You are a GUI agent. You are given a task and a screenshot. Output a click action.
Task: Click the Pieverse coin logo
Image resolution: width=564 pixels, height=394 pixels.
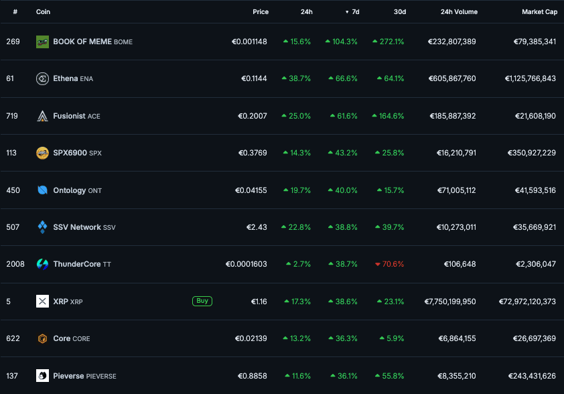point(42,376)
